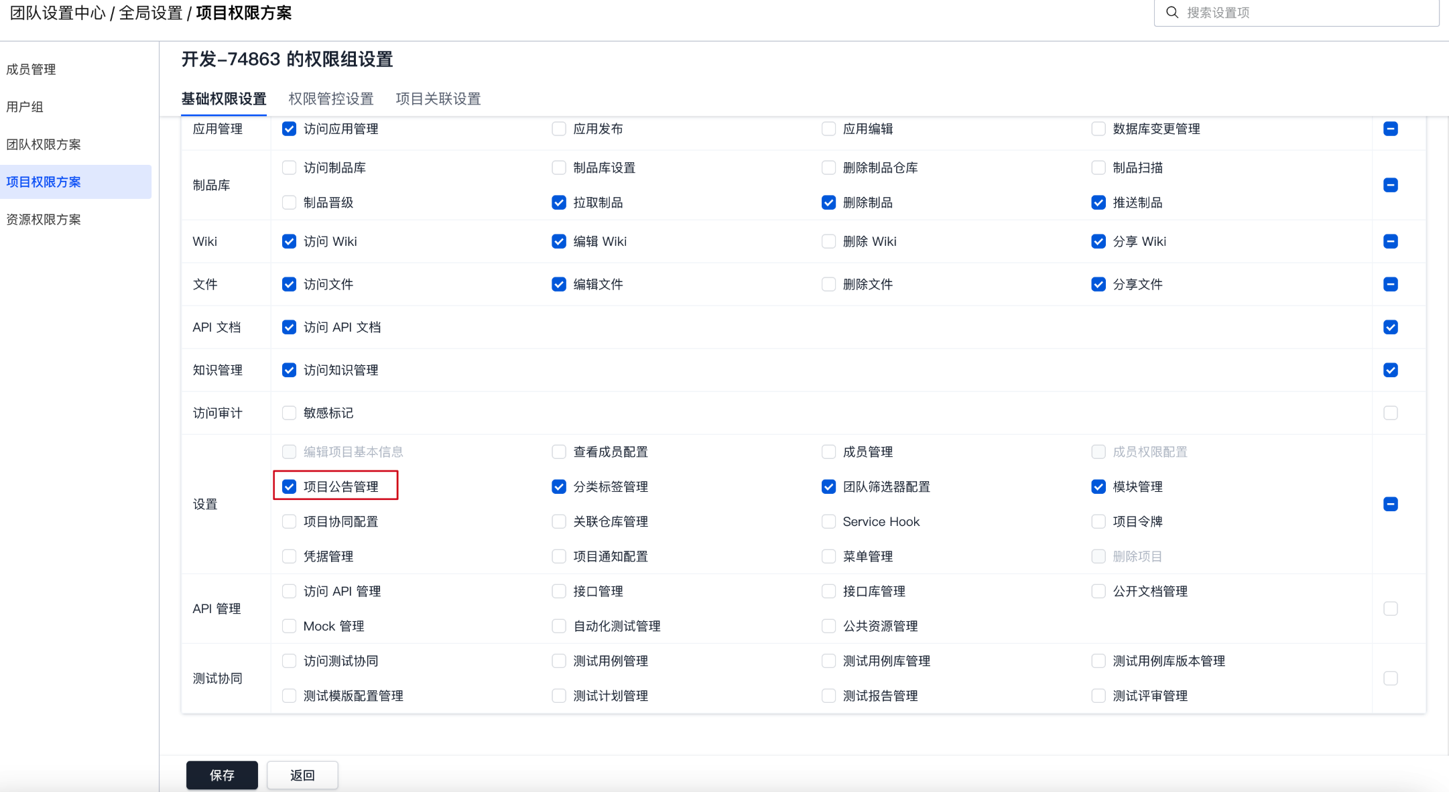Screen dimensions: 1449x792
Task: Click the search magnifier icon
Action: pos(1172,12)
